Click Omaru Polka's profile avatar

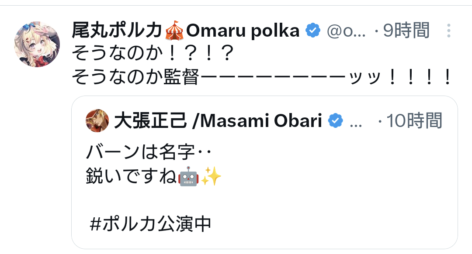click(x=37, y=44)
